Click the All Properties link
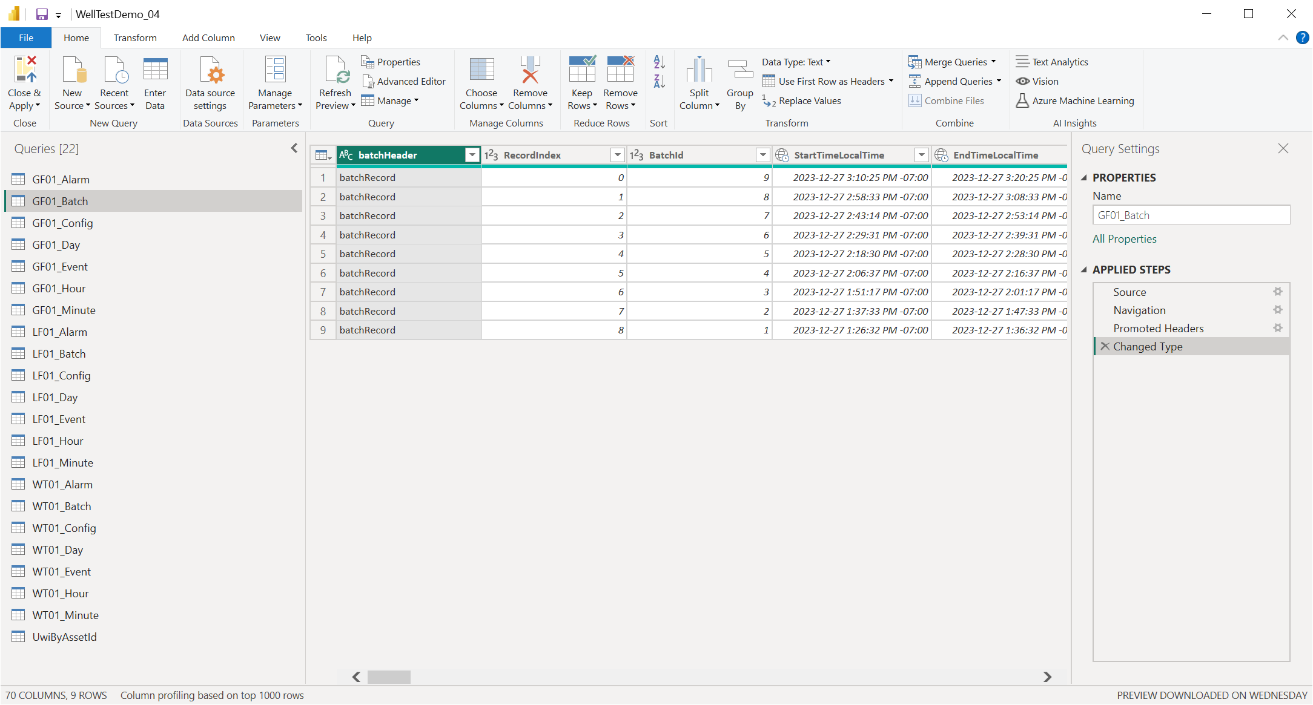 point(1124,238)
